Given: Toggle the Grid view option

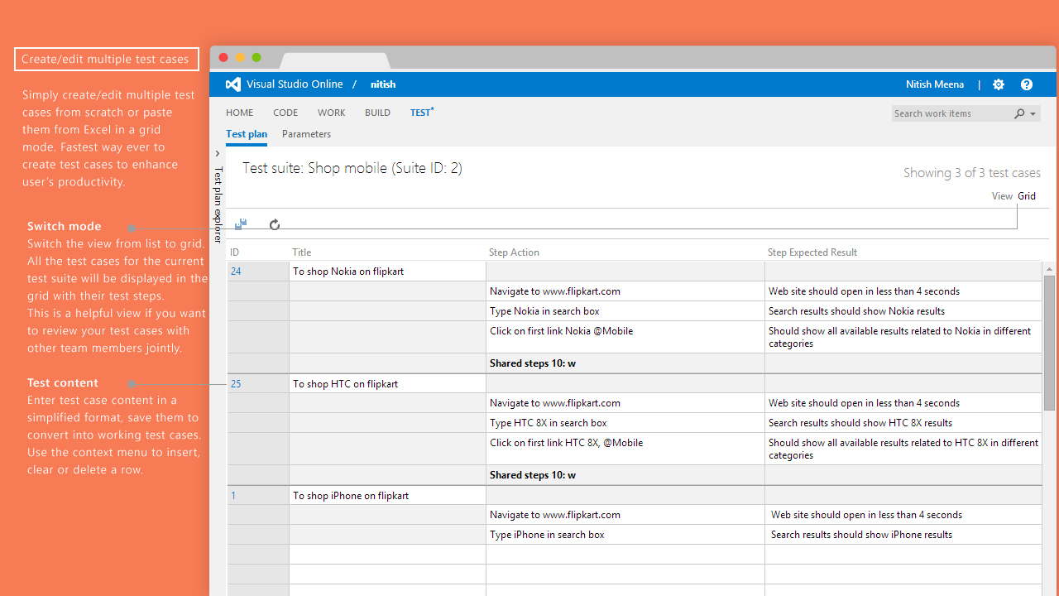Looking at the screenshot, I should [1027, 196].
